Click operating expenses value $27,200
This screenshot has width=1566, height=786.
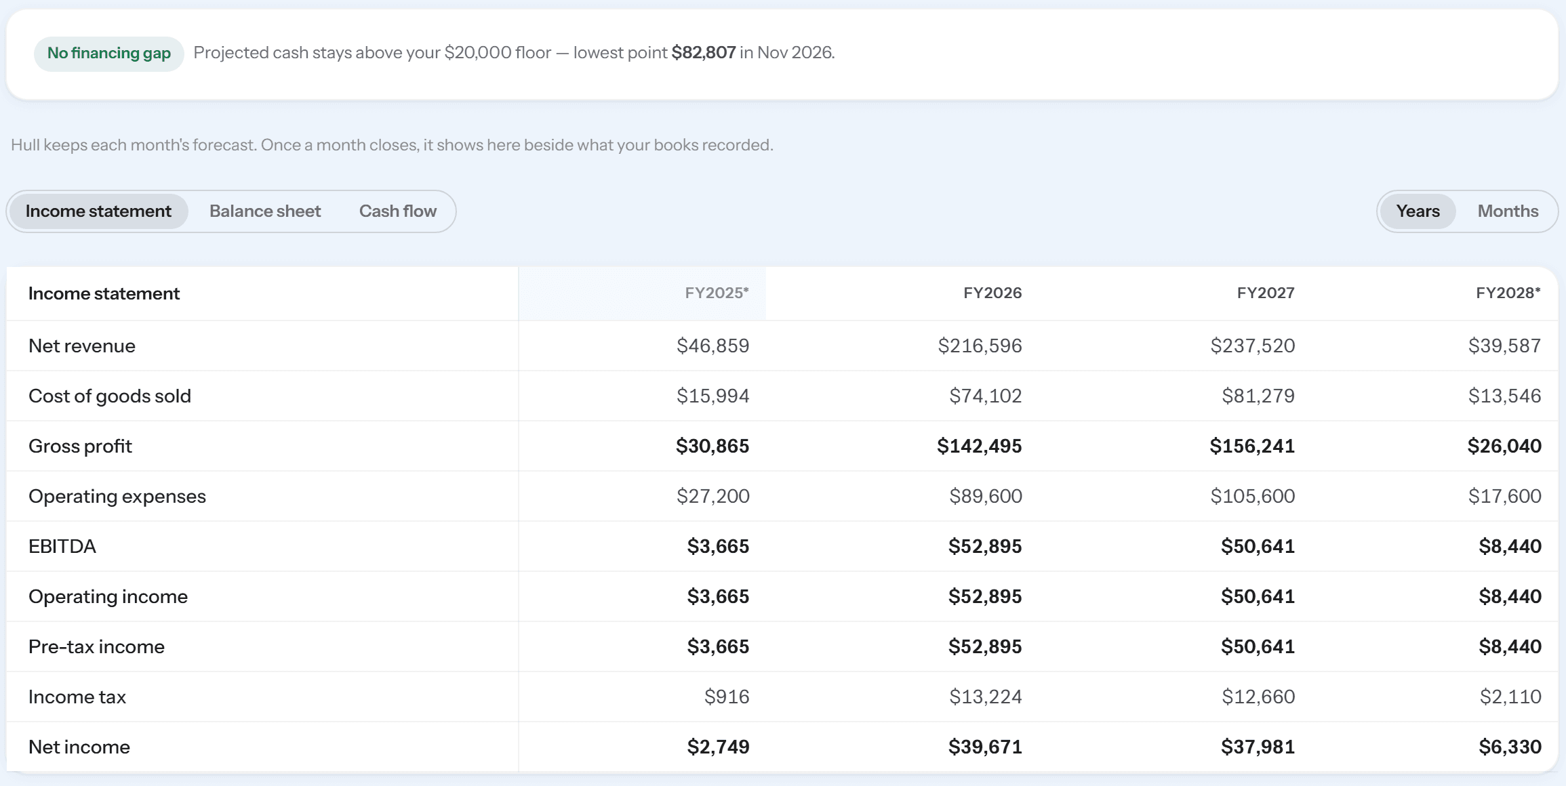click(x=712, y=496)
